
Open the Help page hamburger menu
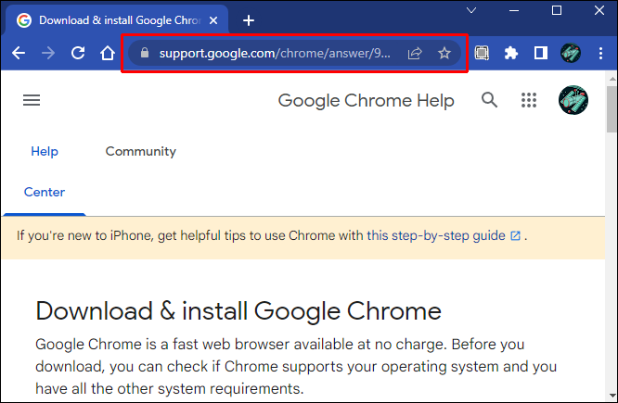point(32,100)
